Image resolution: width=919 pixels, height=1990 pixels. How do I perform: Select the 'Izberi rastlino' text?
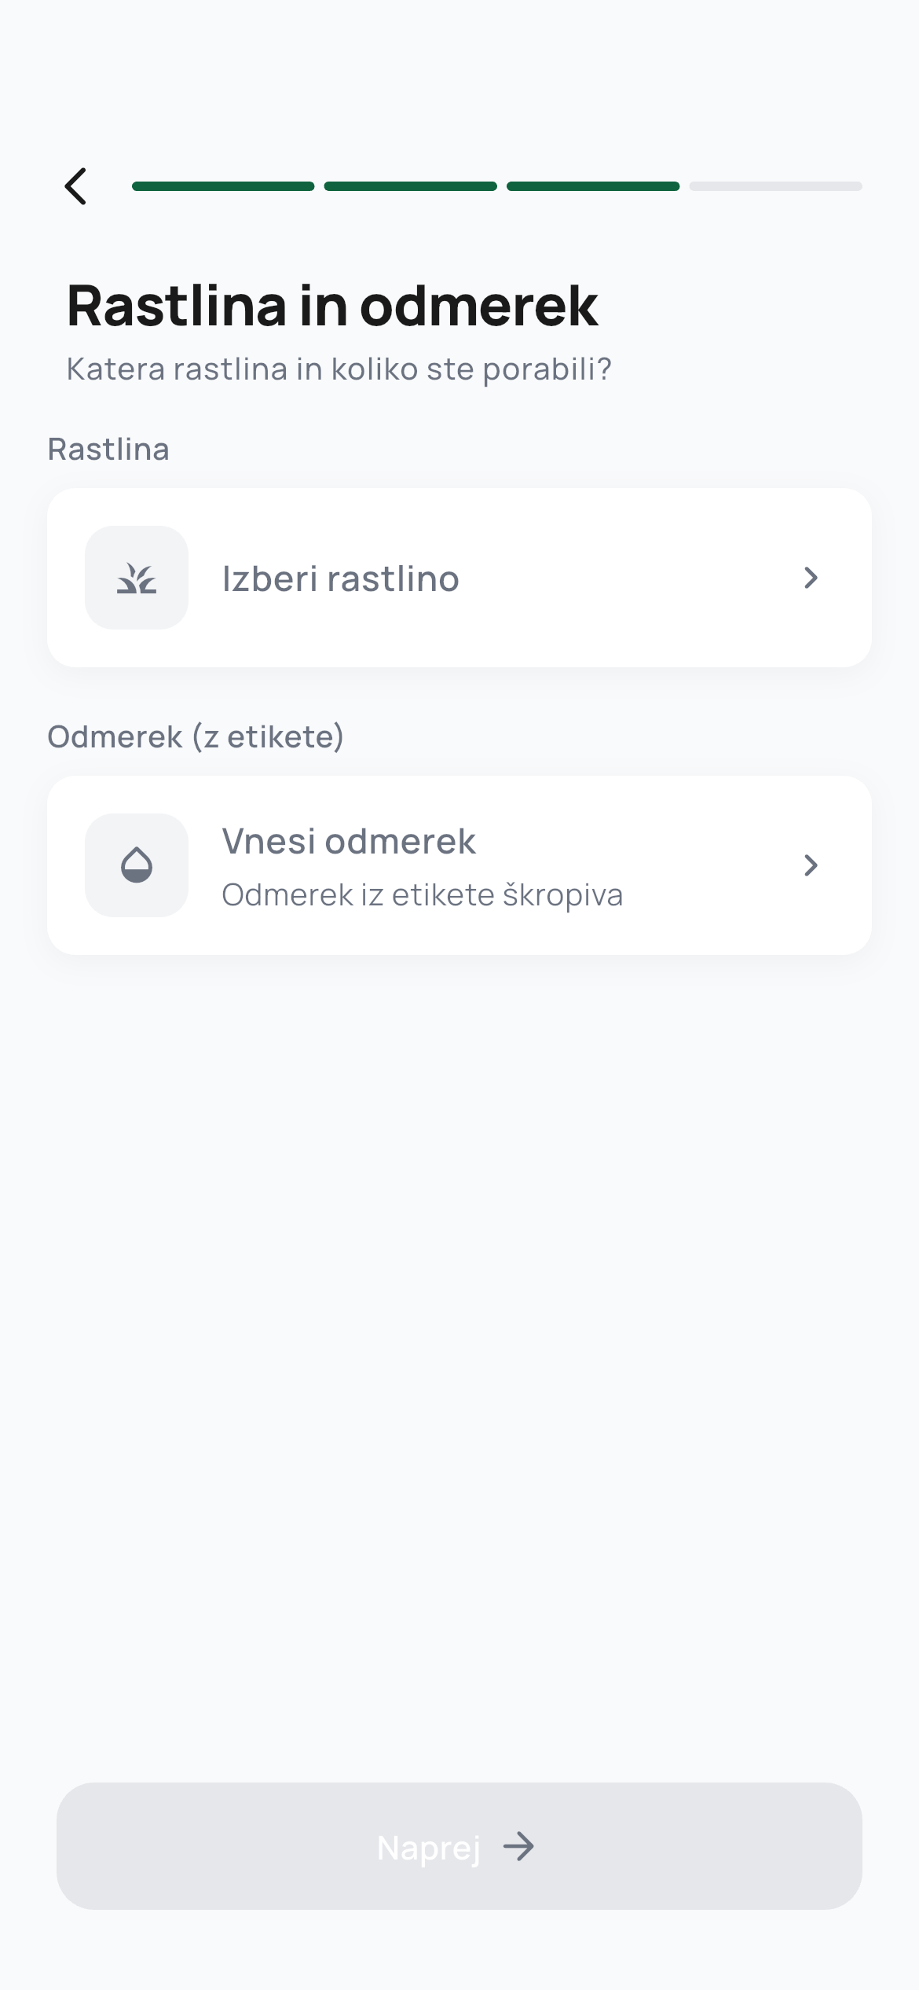click(x=340, y=578)
